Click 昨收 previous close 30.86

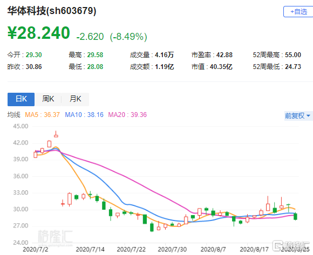[x=34, y=67]
